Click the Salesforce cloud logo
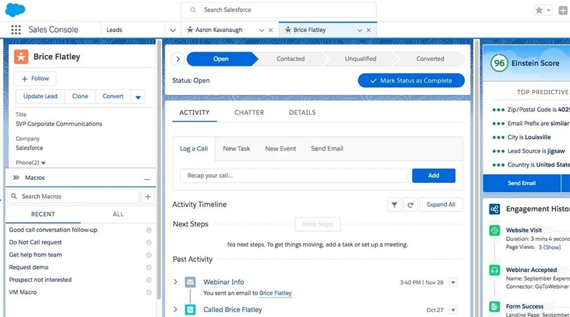This screenshot has height=317, width=570. [15, 10]
